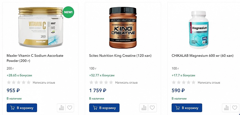Add Scitec King Creatine to wishlist
The width and height of the screenshot is (240, 115).
point(152,108)
